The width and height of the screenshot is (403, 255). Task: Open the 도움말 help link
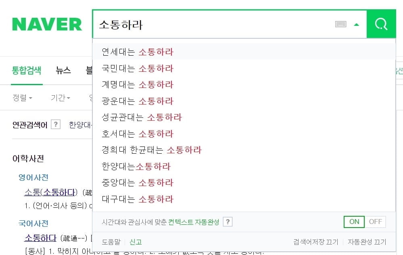coord(111,242)
